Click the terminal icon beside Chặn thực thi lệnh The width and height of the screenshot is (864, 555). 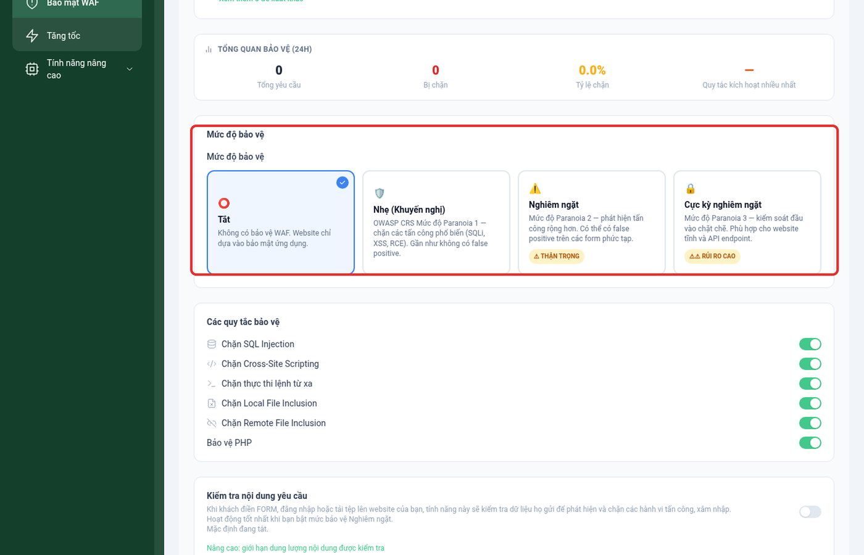pos(212,384)
